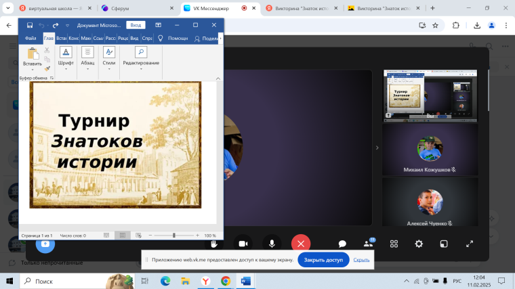
Task: End the call with red button
Action: point(301,244)
